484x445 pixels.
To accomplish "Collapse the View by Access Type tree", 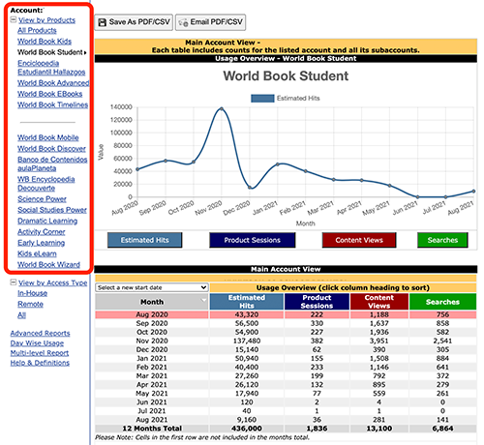I will tap(14, 282).
